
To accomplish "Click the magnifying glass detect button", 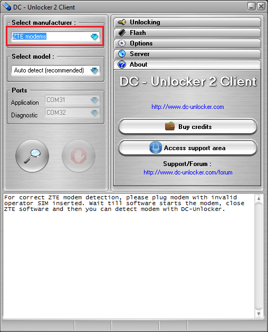I will (x=32, y=156).
